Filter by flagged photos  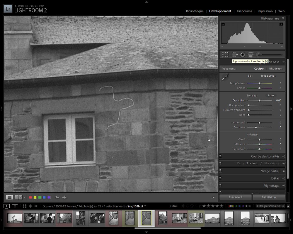(183, 206)
